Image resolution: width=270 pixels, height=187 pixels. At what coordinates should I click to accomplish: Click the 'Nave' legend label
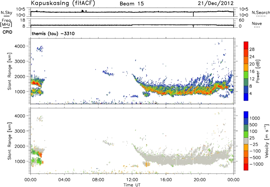click(257, 23)
